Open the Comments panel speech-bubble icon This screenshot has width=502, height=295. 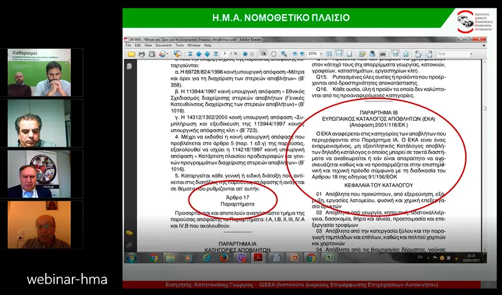[x=129, y=233]
